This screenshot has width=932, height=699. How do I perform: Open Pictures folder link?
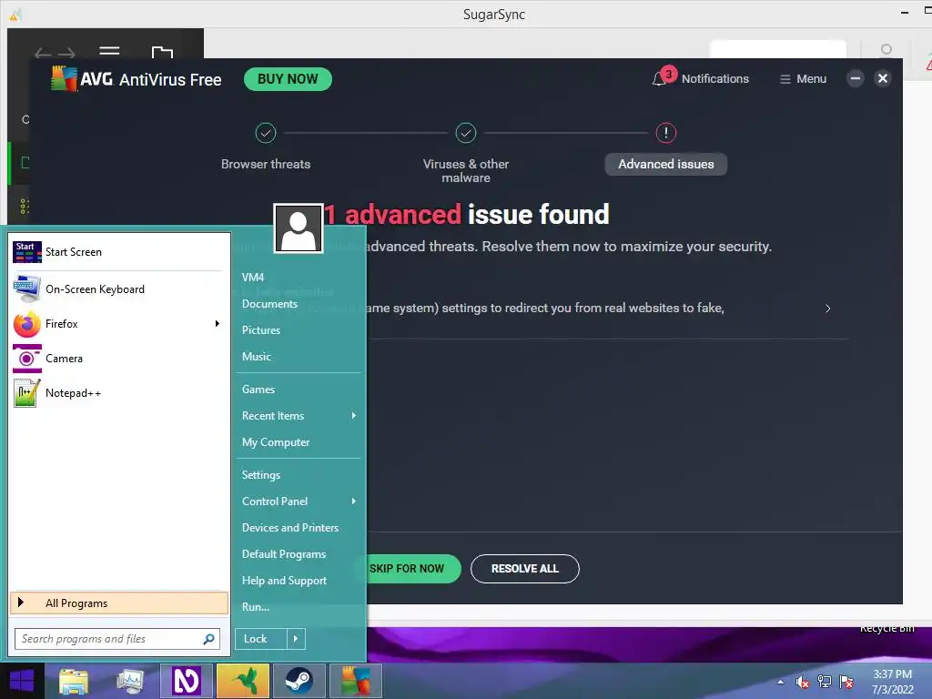[x=261, y=329]
